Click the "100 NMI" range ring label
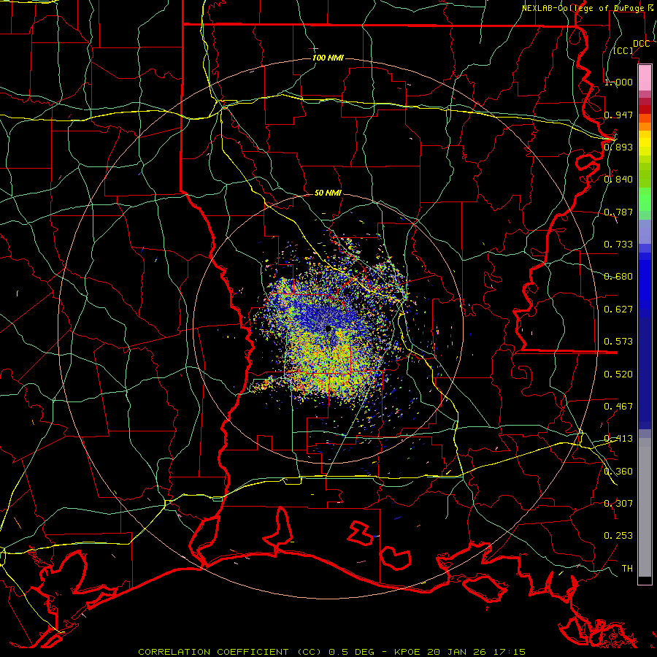Screen dimensions: 657x657 click(328, 58)
